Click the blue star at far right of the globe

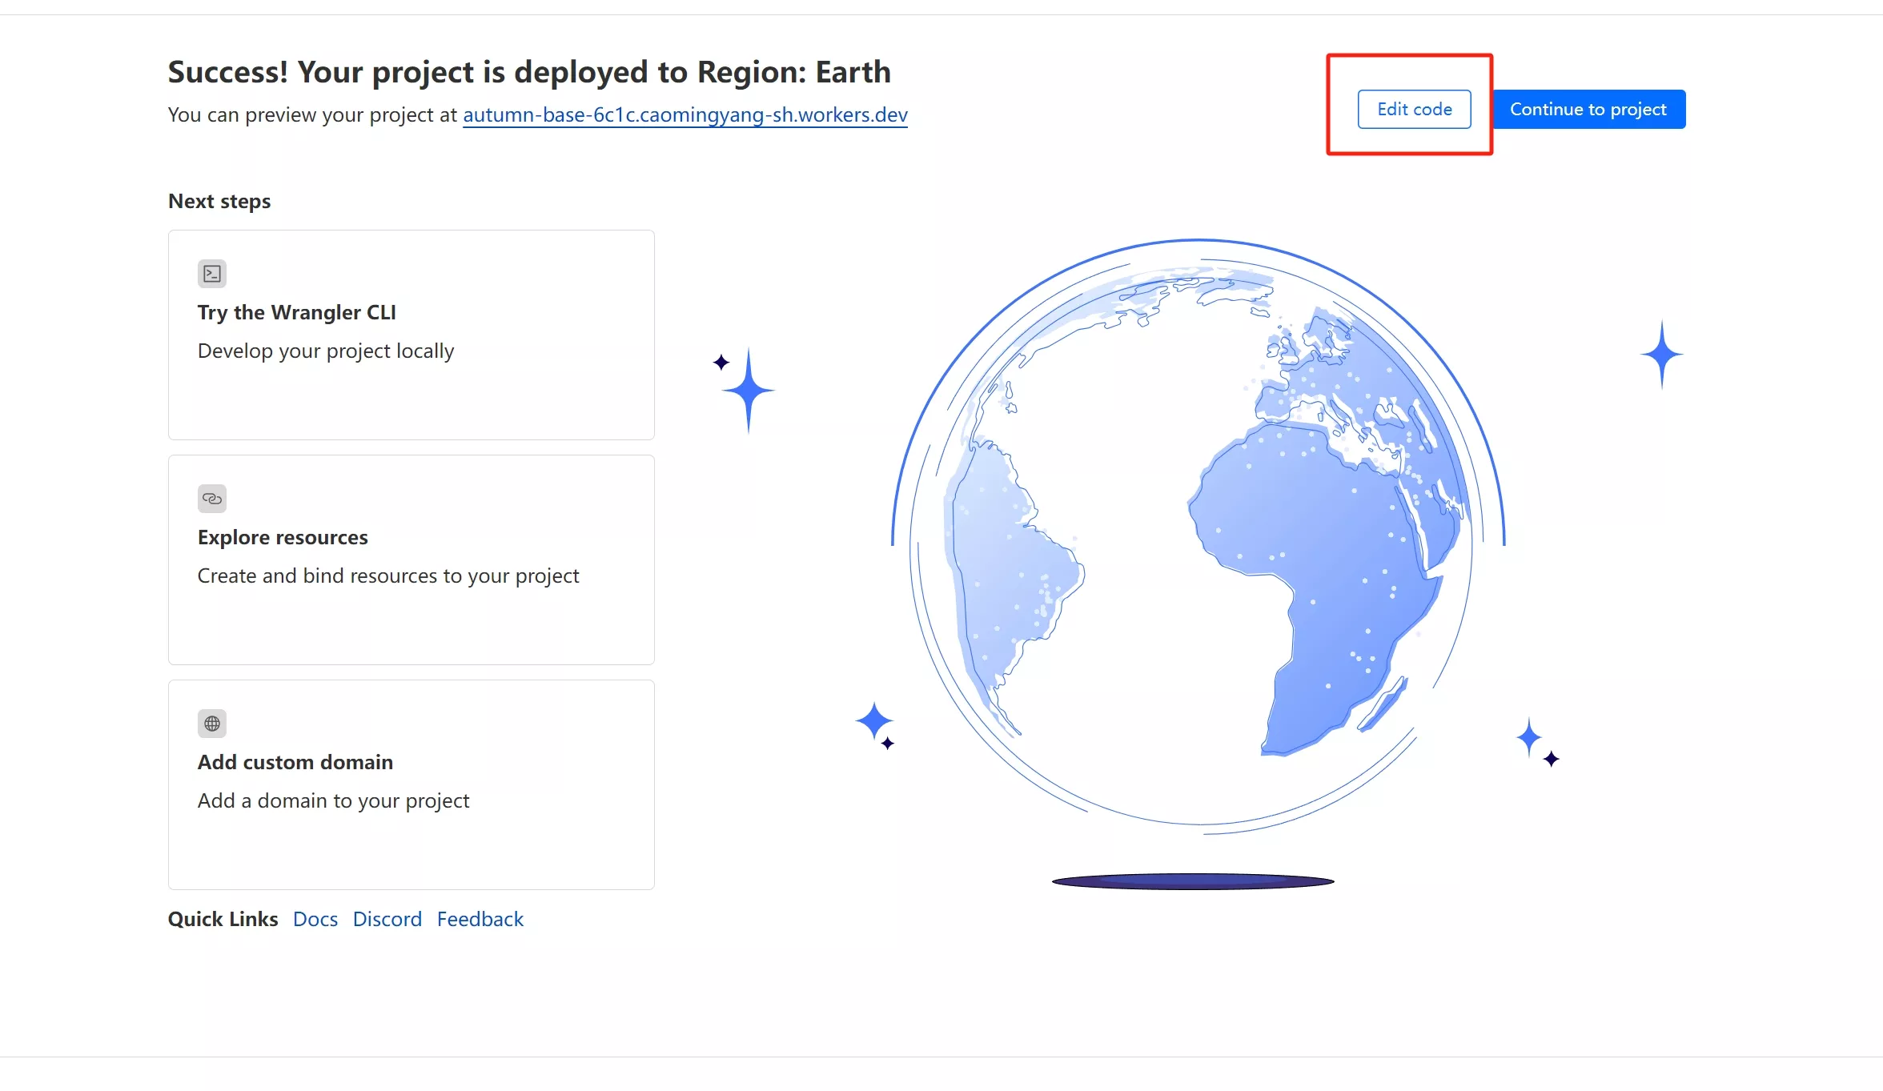1661,354
